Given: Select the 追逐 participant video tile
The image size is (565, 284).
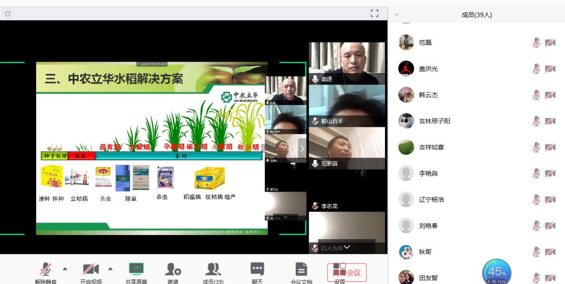Looking at the screenshot, I should 347,63.
